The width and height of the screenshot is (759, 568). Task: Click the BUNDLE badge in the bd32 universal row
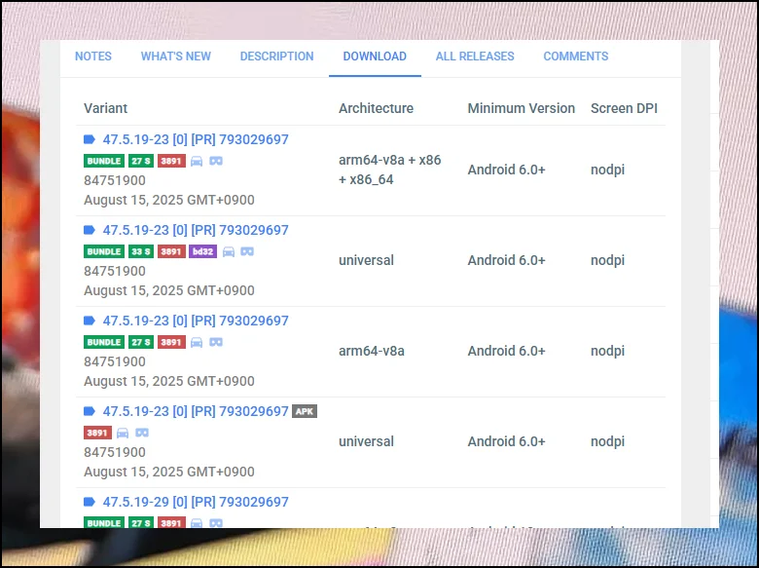(104, 251)
